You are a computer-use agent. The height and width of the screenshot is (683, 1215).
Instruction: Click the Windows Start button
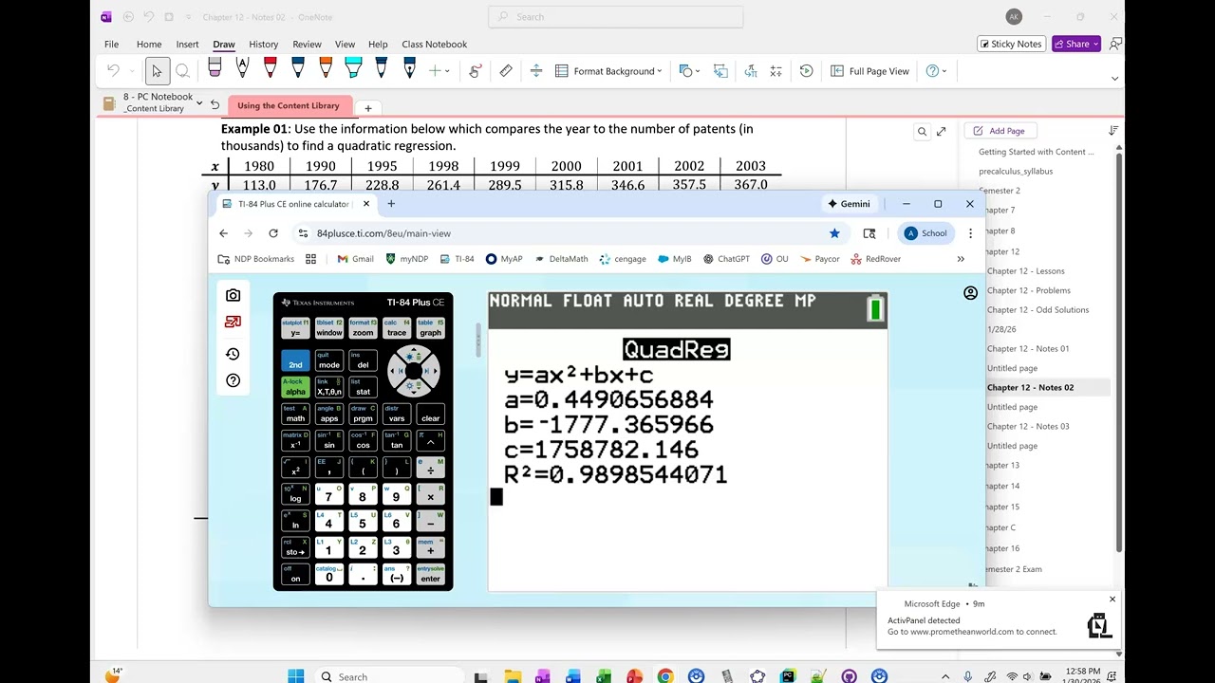click(x=296, y=676)
